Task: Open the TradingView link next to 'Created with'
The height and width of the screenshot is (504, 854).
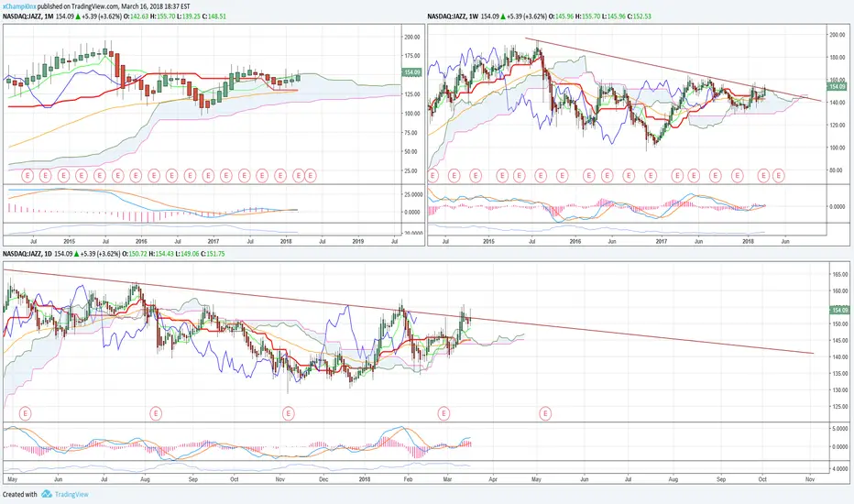Action: tap(71, 494)
